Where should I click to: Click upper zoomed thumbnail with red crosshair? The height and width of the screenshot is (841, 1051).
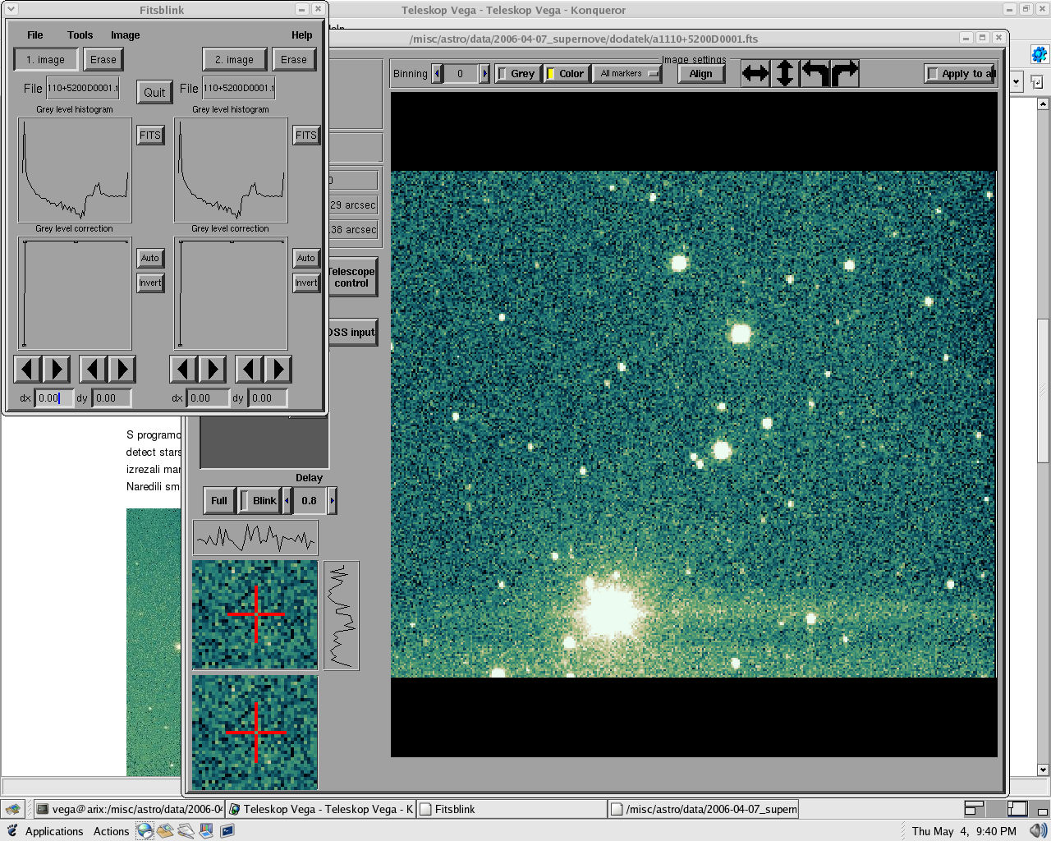[255, 614]
